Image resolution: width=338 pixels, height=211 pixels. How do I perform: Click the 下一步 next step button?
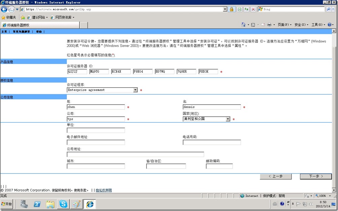(316, 176)
